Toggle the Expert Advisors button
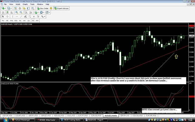The height and width of the screenshot is (122, 195). click(61, 8)
